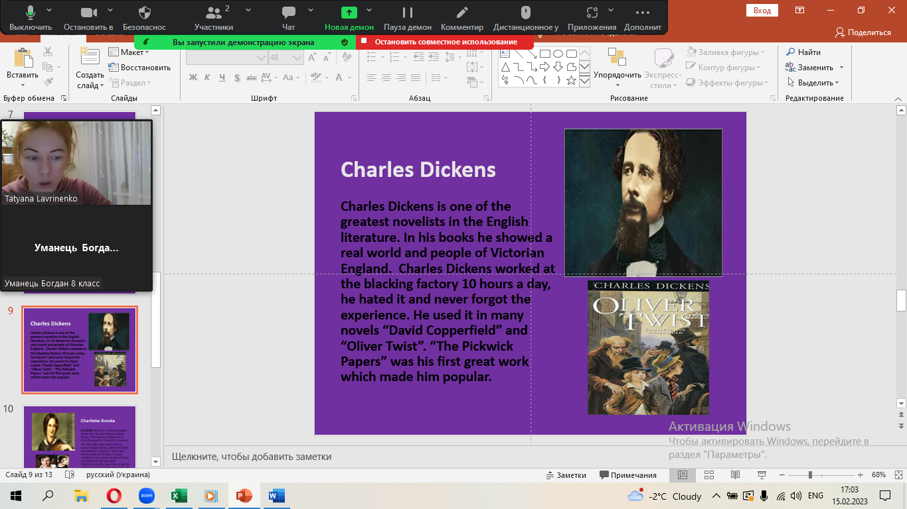Increase font size with A-up icon

tap(312, 58)
